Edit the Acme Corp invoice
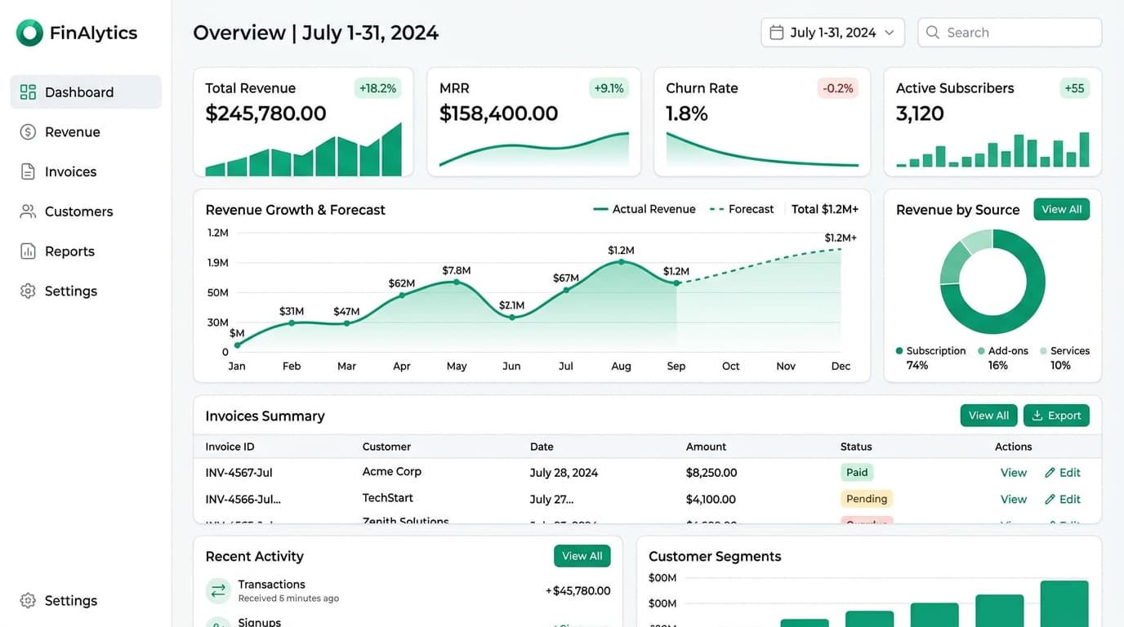The height and width of the screenshot is (627, 1124). point(1062,473)
